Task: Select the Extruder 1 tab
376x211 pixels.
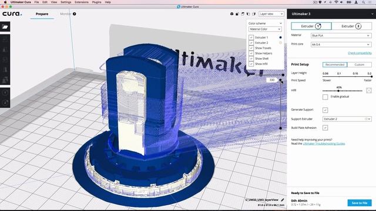Action: (x=311, y=26)
